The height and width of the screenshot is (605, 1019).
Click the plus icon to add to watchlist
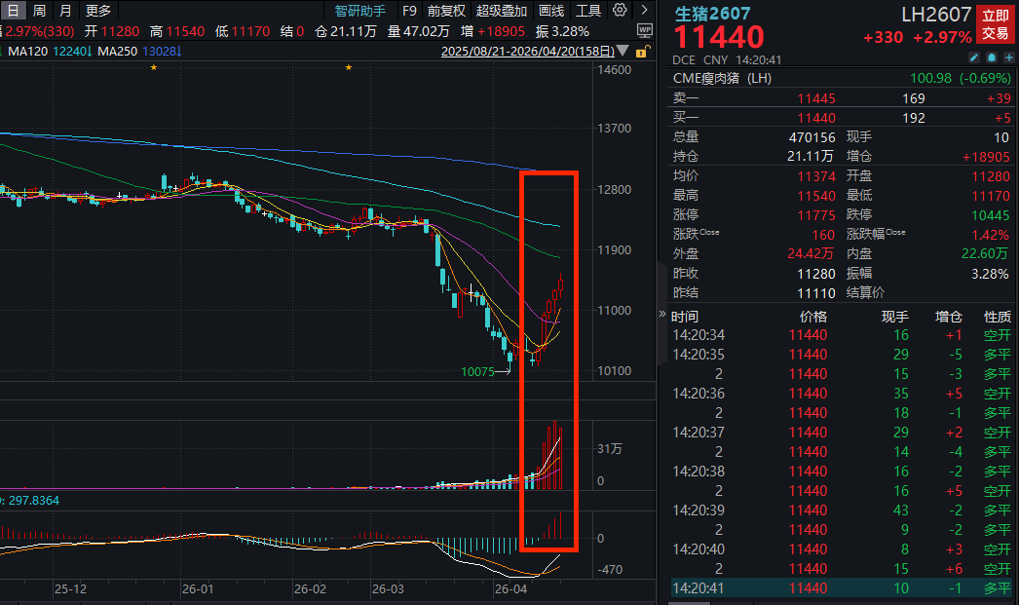pyautogui.click(x=1009, y=57)
